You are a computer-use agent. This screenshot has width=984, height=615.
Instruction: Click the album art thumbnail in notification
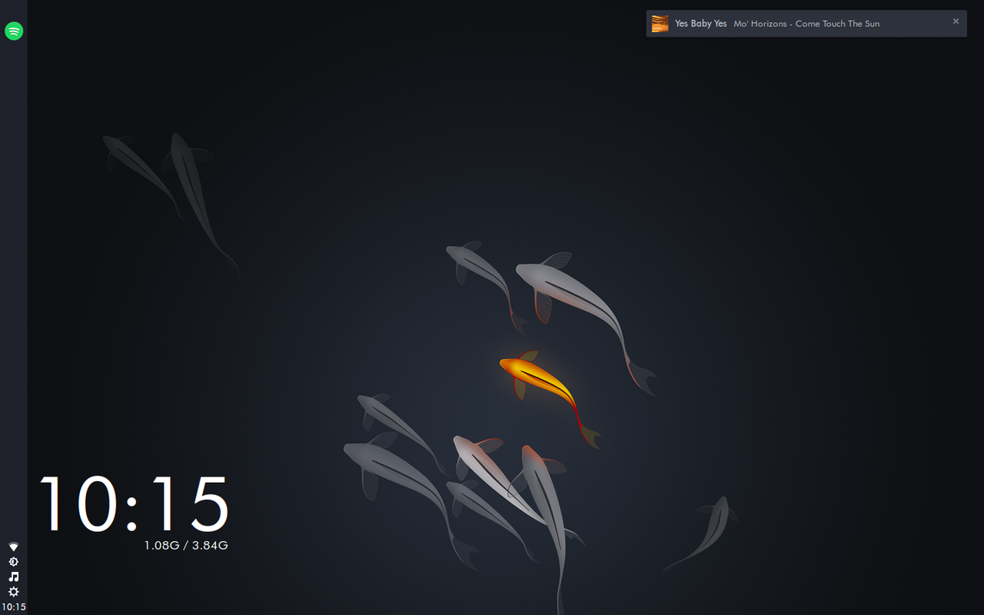coord(660,24)
